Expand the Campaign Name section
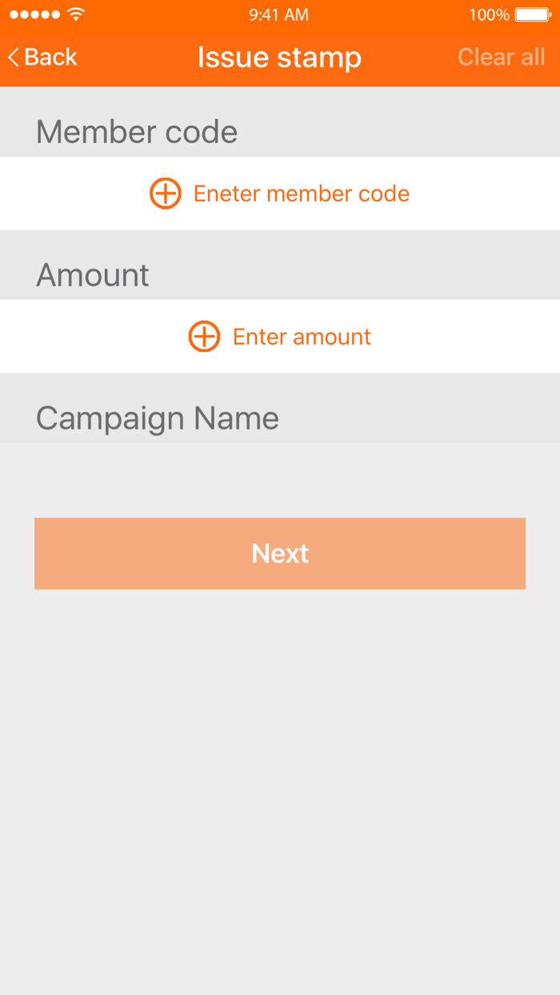 tap(157, 417)
